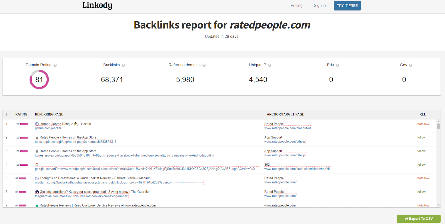The height and width of the screenshot is (224, 445).
Task: Open the github.com/jabranr referring link
Action: [48, 128]
